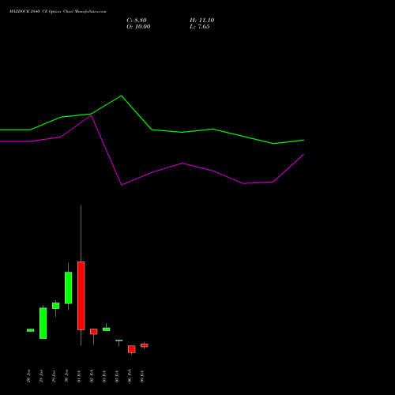Click the high value "H: 11.10"
This screenshot has width=395, height=395.
(x=201, y=21)
